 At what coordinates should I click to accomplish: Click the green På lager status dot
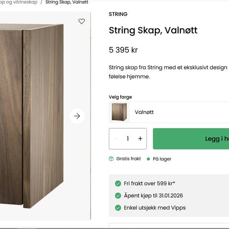[x=148, y=159]
